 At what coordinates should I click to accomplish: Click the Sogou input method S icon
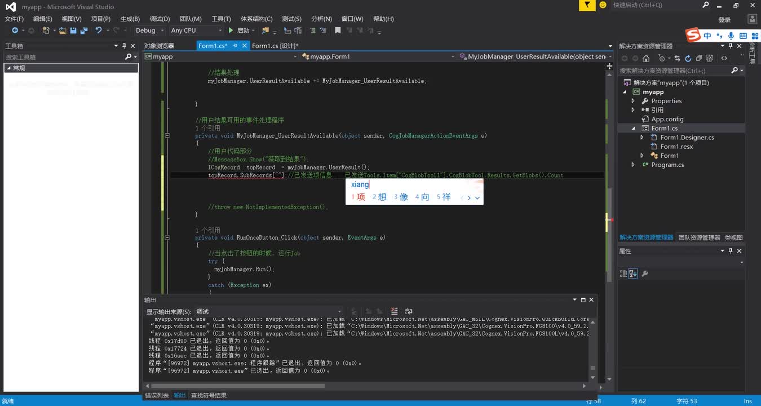[693, 36]
